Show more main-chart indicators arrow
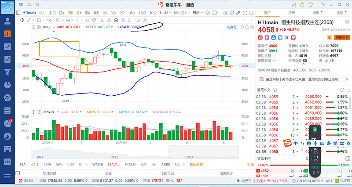352x187 pixels. coord(87,164)
